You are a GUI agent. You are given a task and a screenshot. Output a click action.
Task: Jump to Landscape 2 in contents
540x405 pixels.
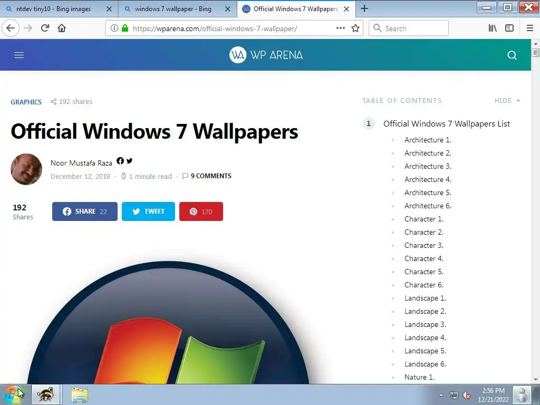[426, 311]
